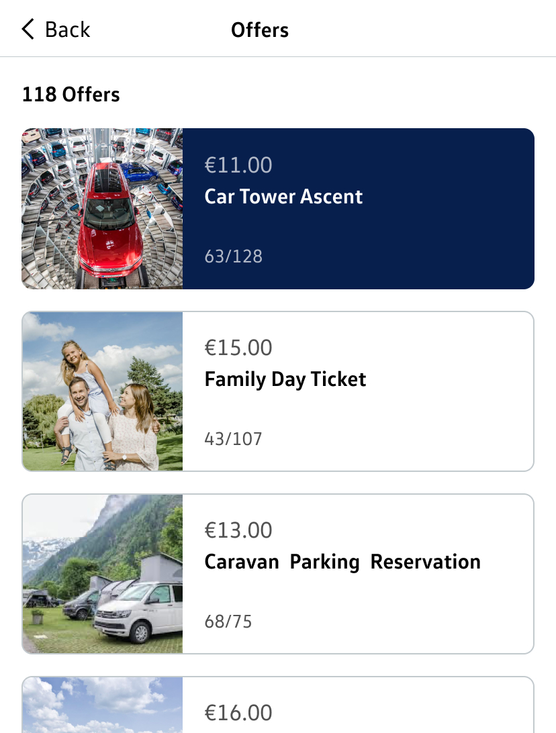Select the Car Tower Ascent title
Screen dimensions: 556x733
point(283,197)
